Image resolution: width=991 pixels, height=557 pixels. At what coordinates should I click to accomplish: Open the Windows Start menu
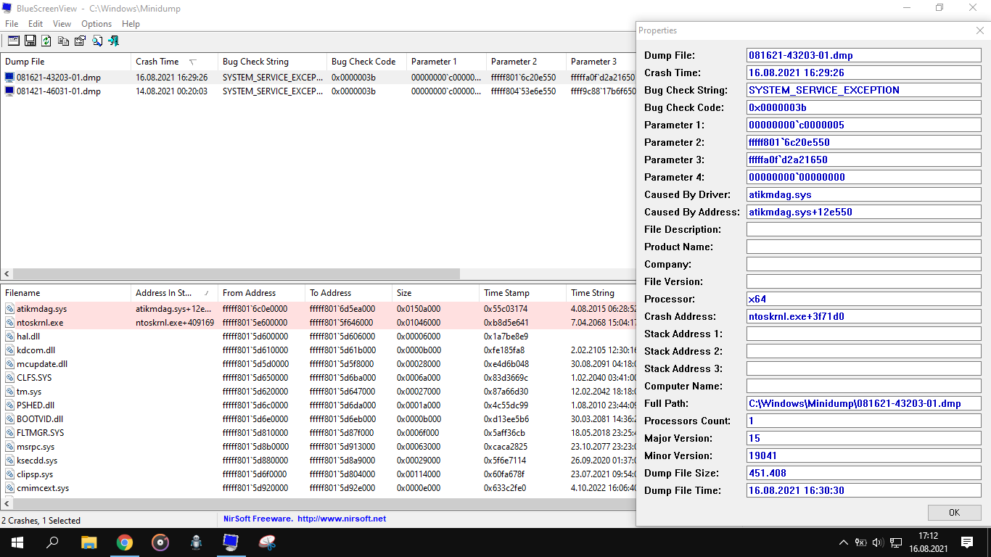click(x=17, y=542)
